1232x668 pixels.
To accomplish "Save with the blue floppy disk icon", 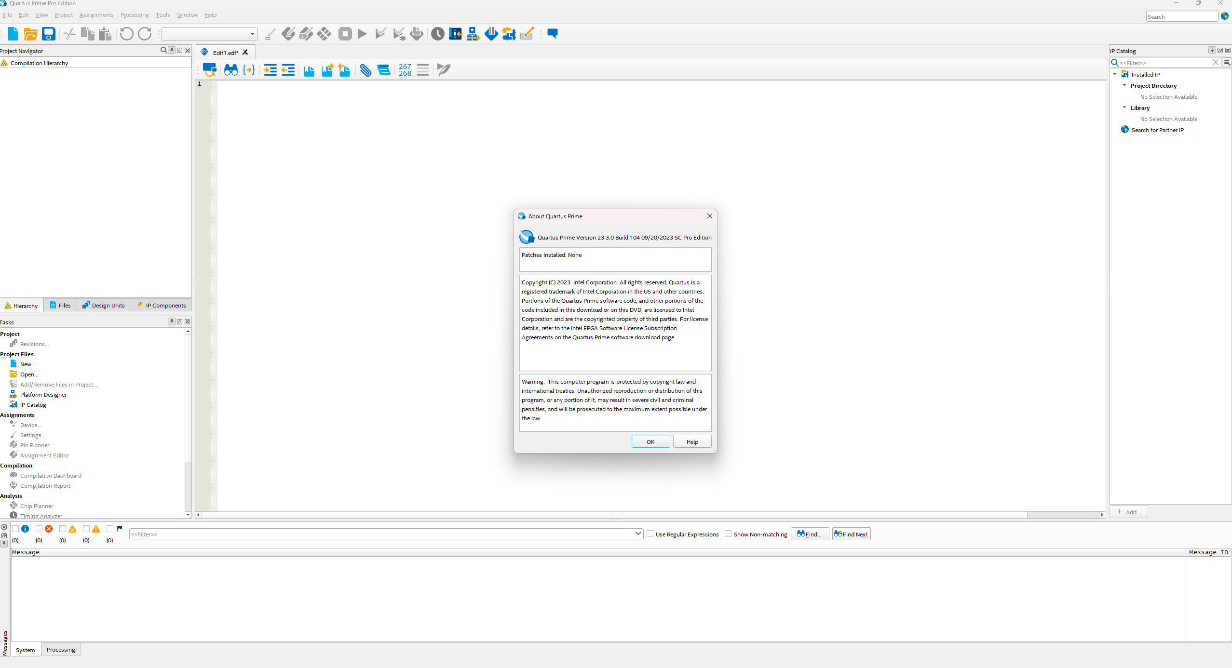I will pos(49,34).
